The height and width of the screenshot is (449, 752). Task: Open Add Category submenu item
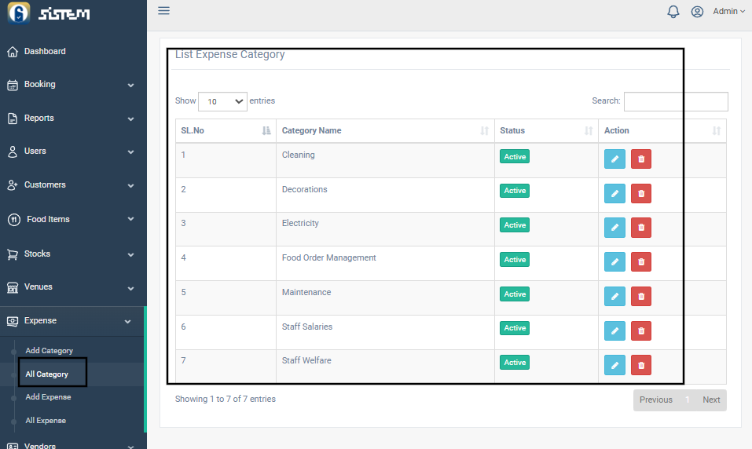49,351
